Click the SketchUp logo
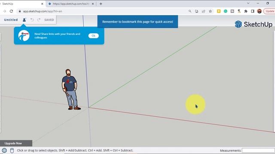 (x=254, y=24)
